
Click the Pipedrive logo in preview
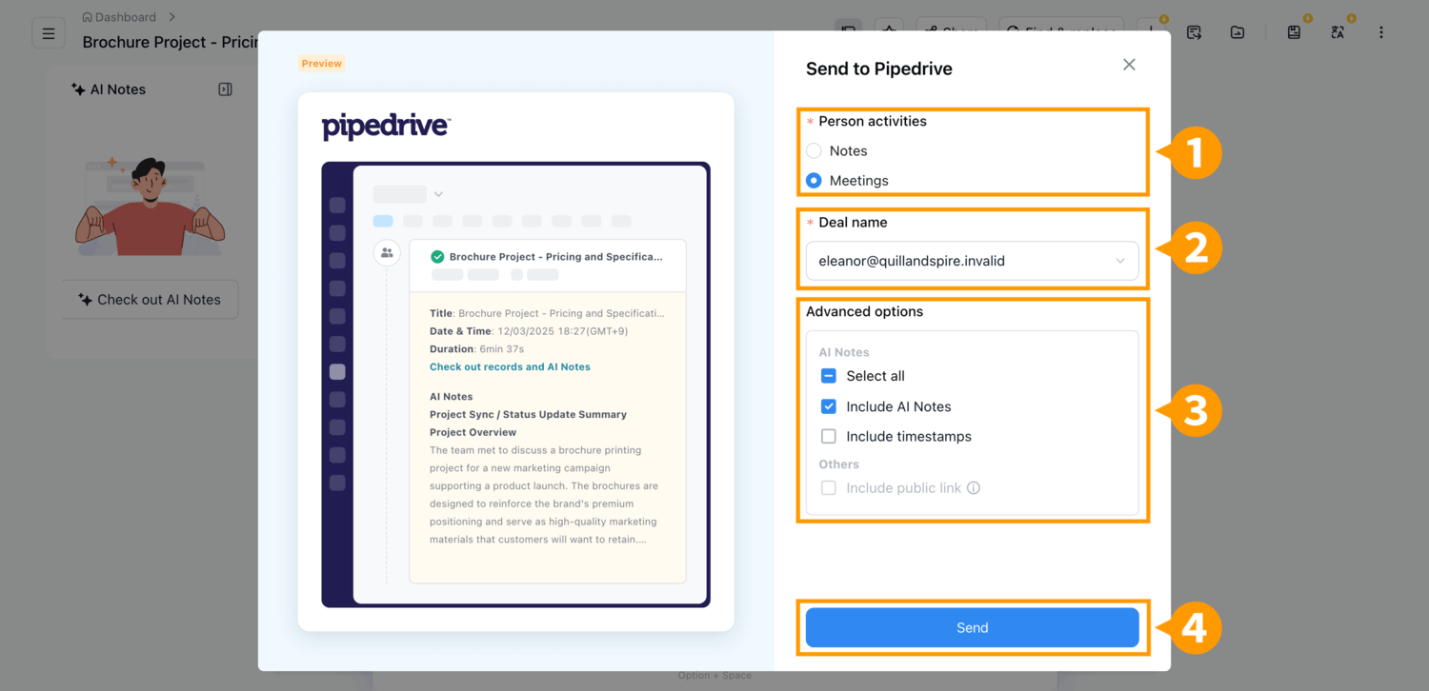pos(386,127)
